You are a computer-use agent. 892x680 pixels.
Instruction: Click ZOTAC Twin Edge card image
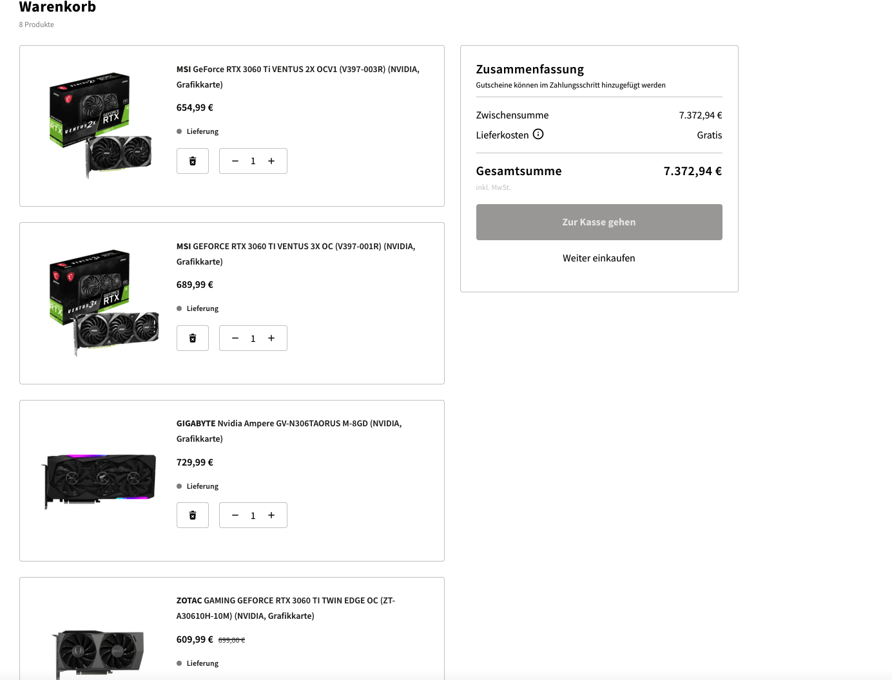tap(98, 654)
